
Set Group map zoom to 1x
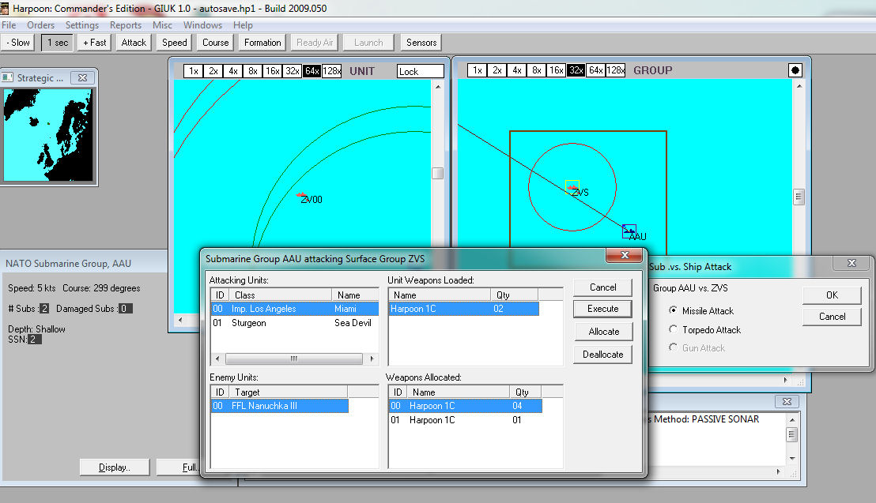coord(477,70)
